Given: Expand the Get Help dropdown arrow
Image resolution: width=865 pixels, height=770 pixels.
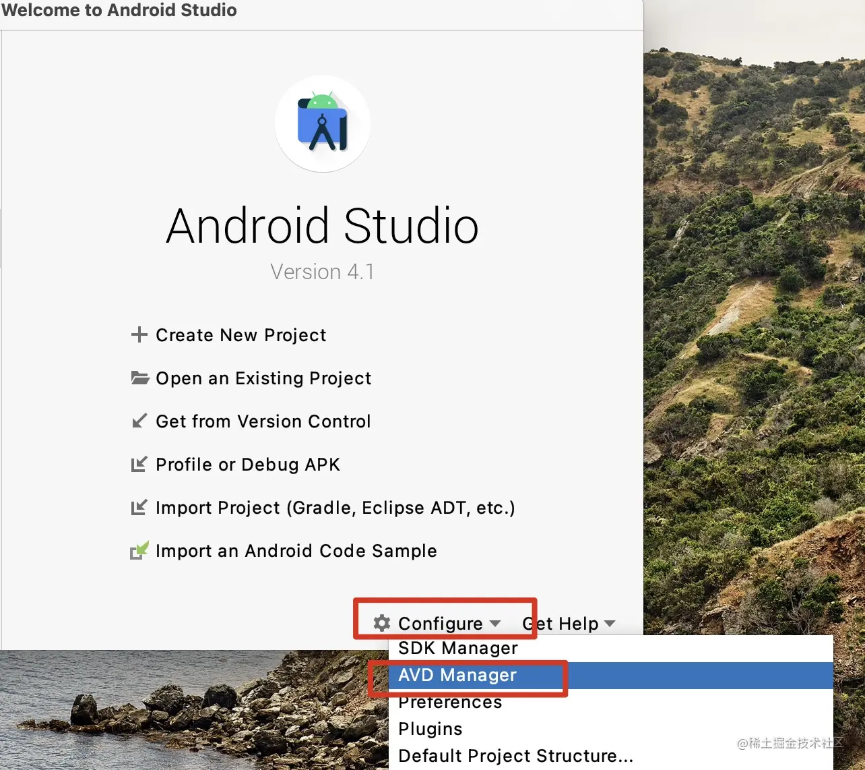Looking at the screenshot, I should coord(610,624).
